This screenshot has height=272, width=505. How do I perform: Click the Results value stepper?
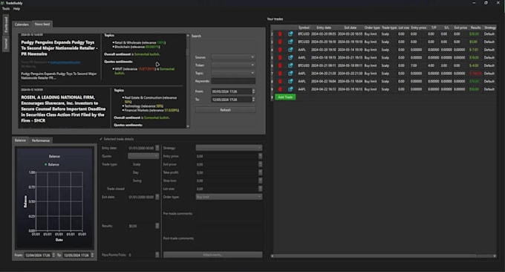pyautogui.click(x=157, y=226)
